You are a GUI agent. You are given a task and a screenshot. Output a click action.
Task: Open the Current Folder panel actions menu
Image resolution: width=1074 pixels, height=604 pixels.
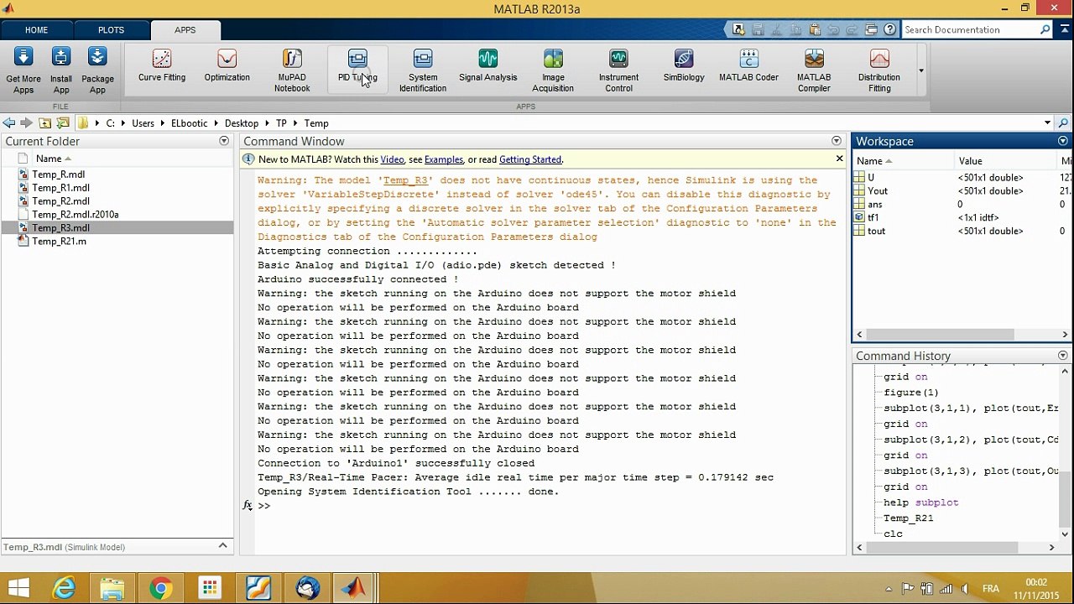point(224,141)
